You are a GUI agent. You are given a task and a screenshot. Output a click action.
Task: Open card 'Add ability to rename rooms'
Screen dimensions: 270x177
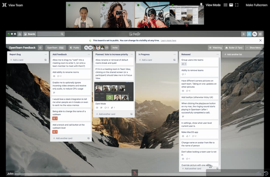(71, 74)
